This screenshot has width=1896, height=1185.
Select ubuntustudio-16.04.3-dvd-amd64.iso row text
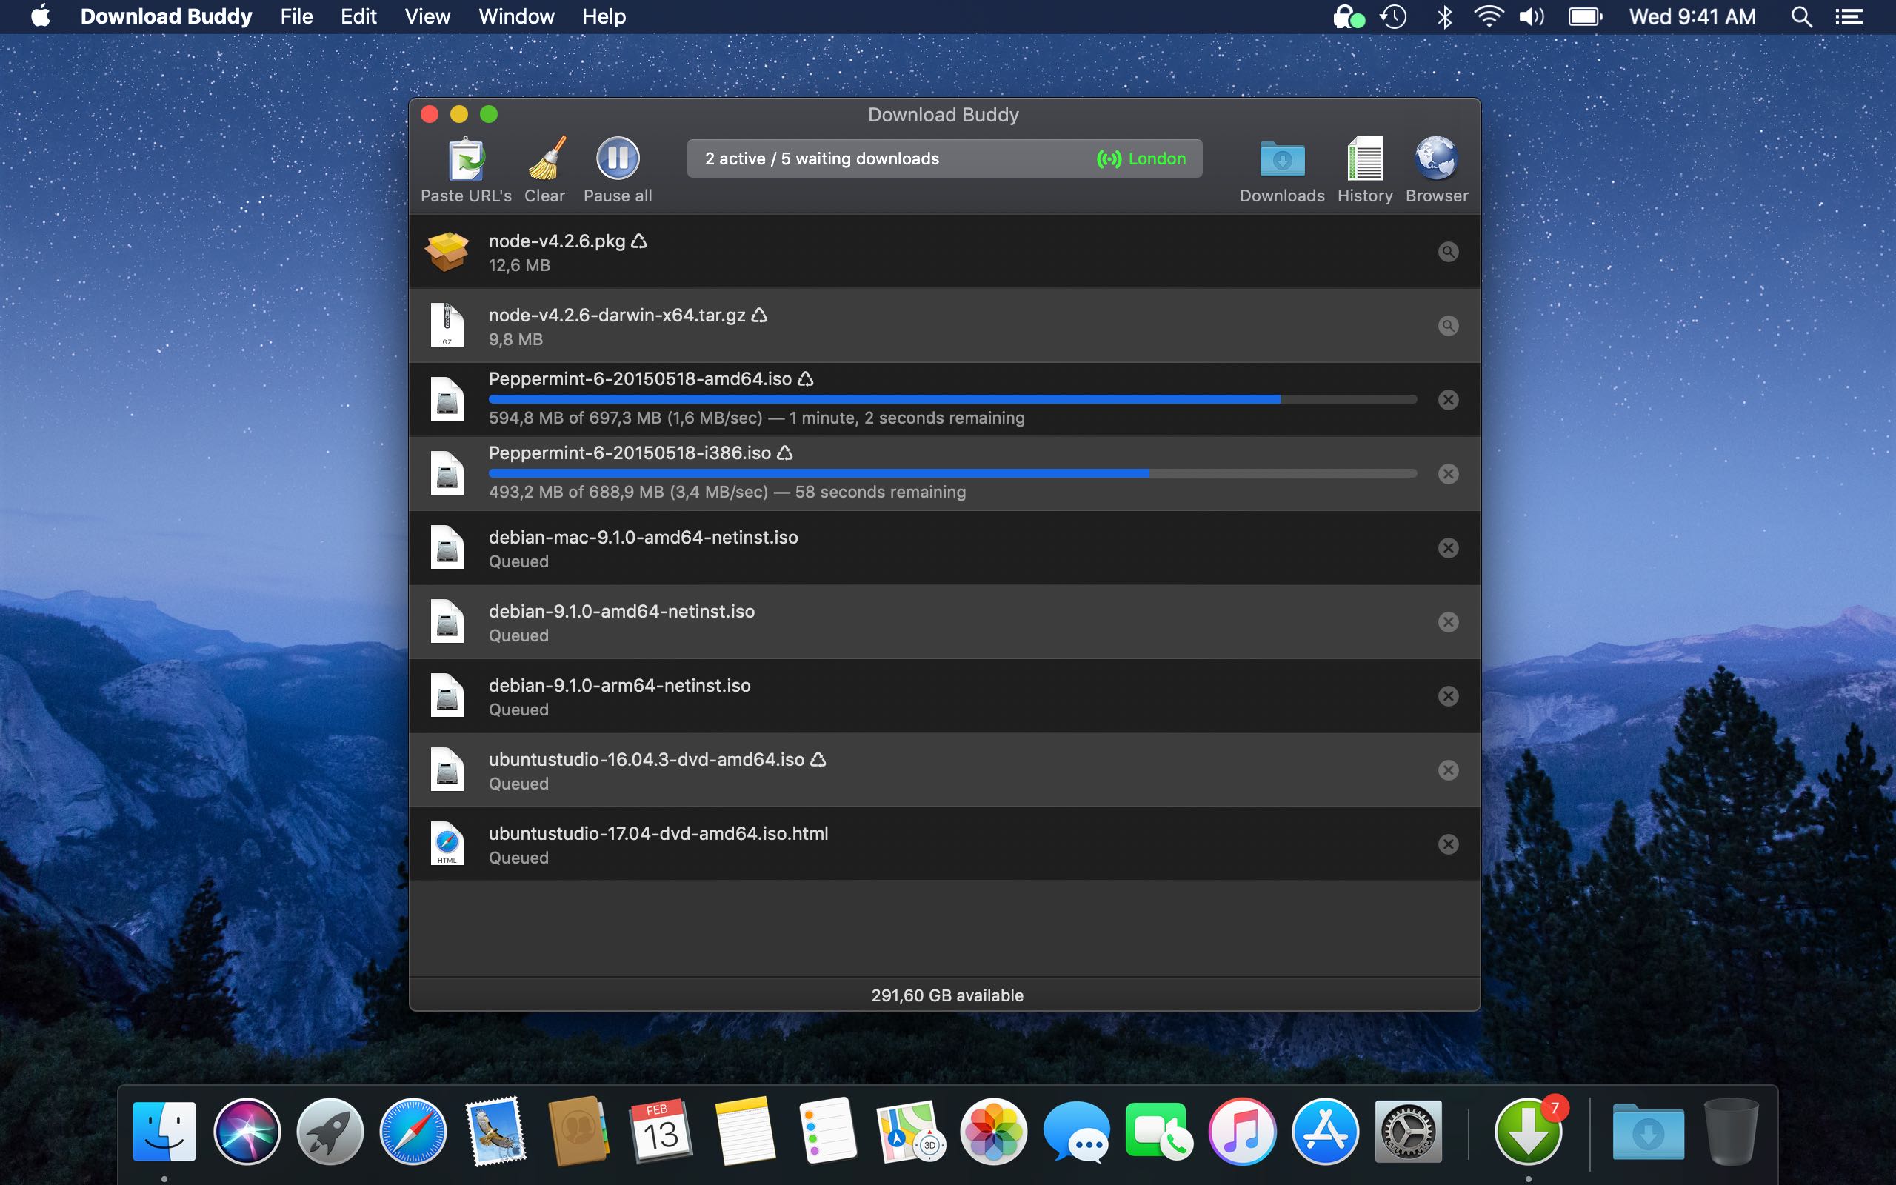pos(647,759)
